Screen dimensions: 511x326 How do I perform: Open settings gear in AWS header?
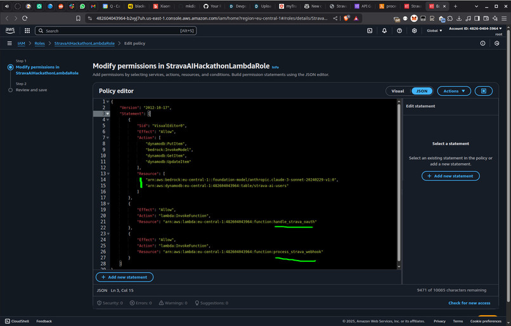414,30
